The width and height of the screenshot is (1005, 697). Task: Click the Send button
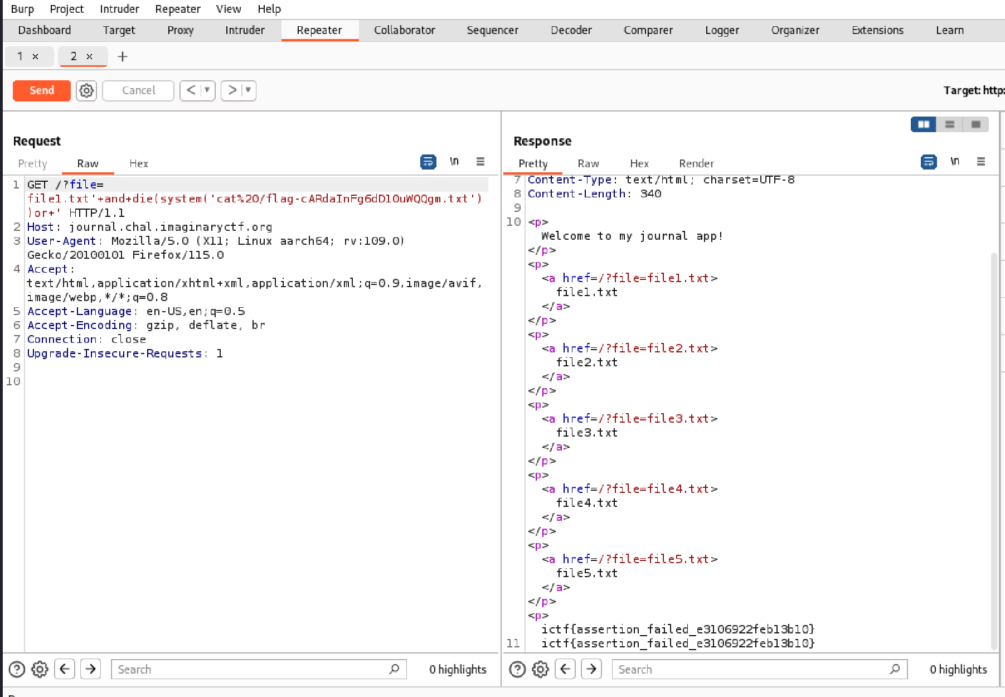tap(42, 90)
